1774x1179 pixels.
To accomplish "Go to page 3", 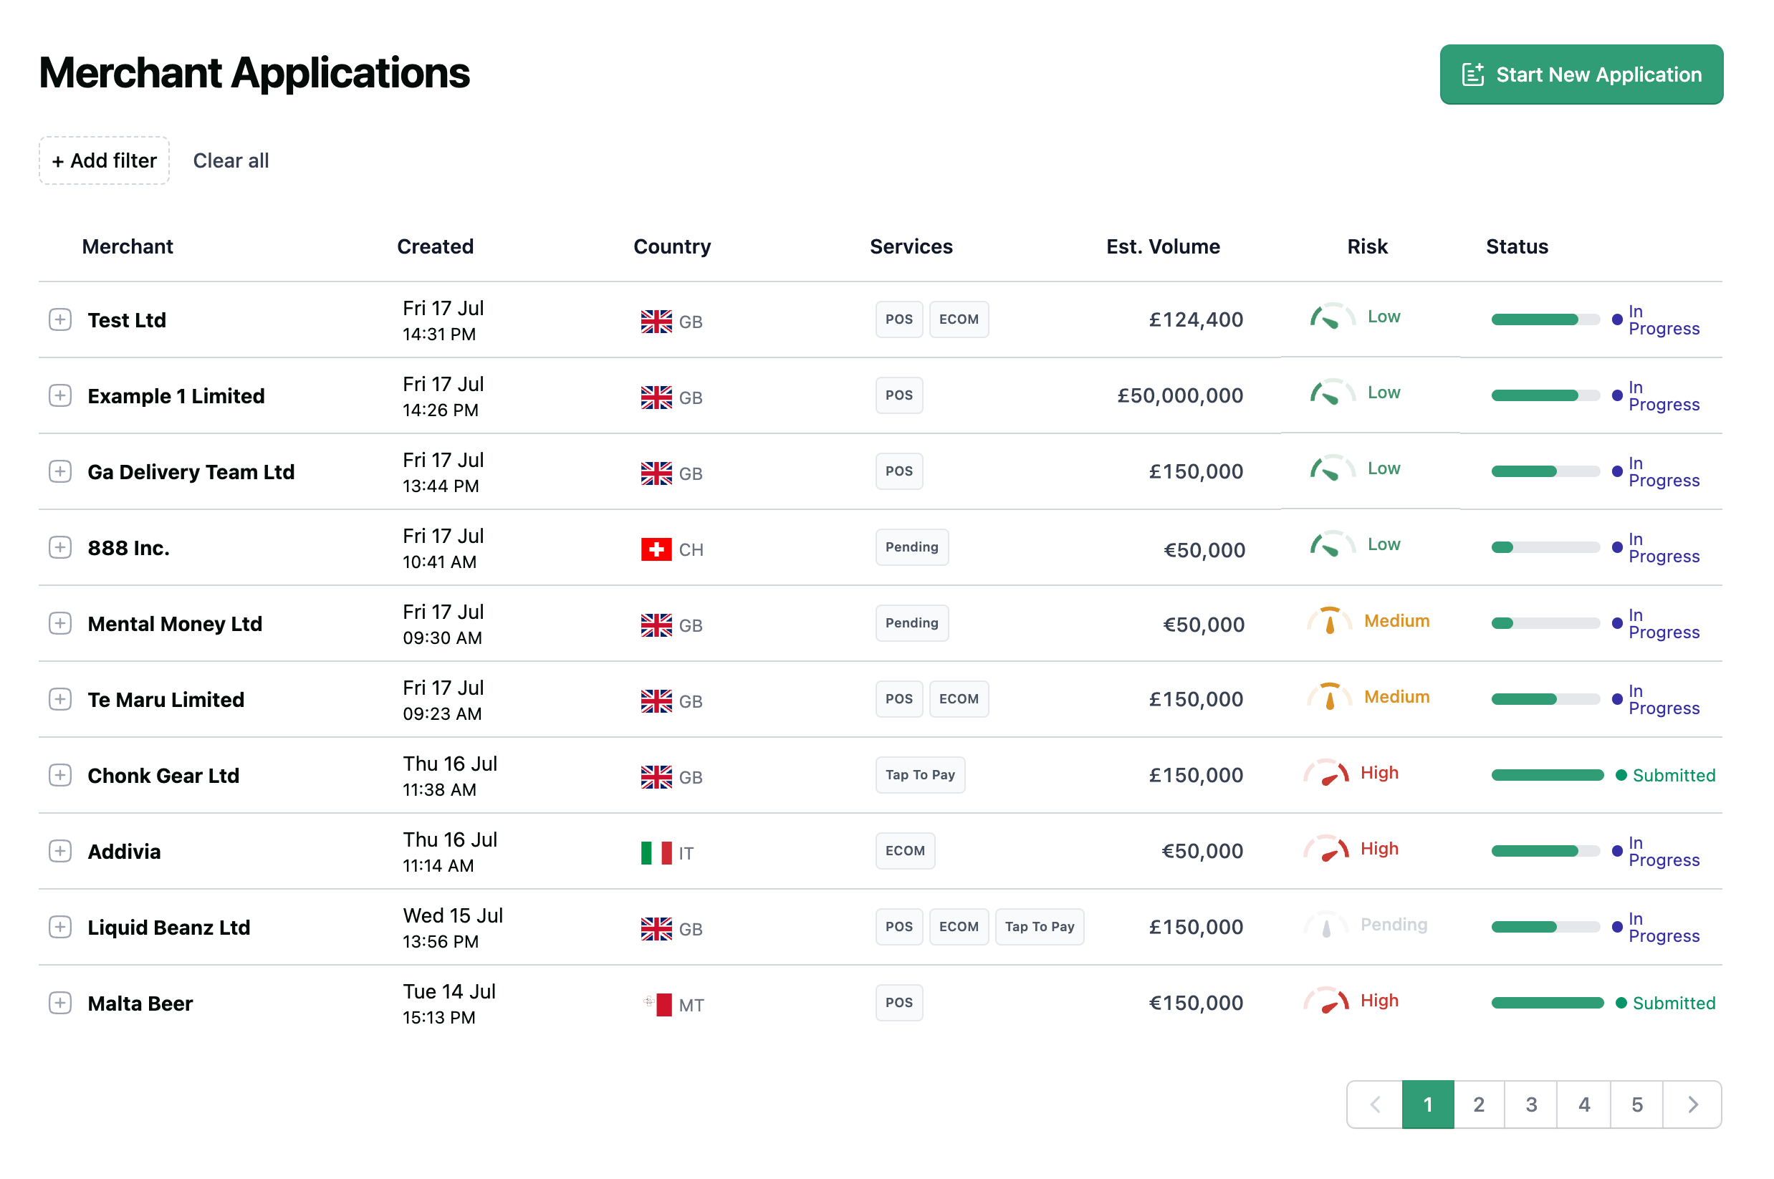I will 1531,1105.
